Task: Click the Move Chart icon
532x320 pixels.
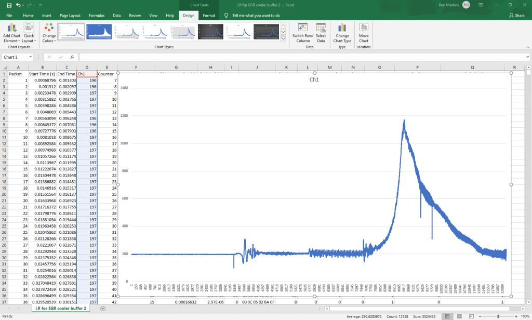Action: [363, 33]
